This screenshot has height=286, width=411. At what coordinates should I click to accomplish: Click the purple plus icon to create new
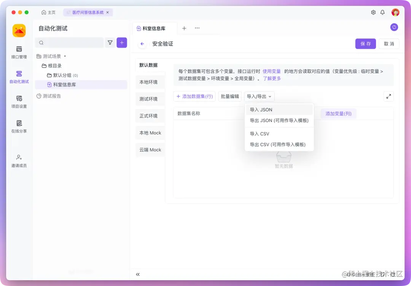pyautogui.click(x=122, y=43)
